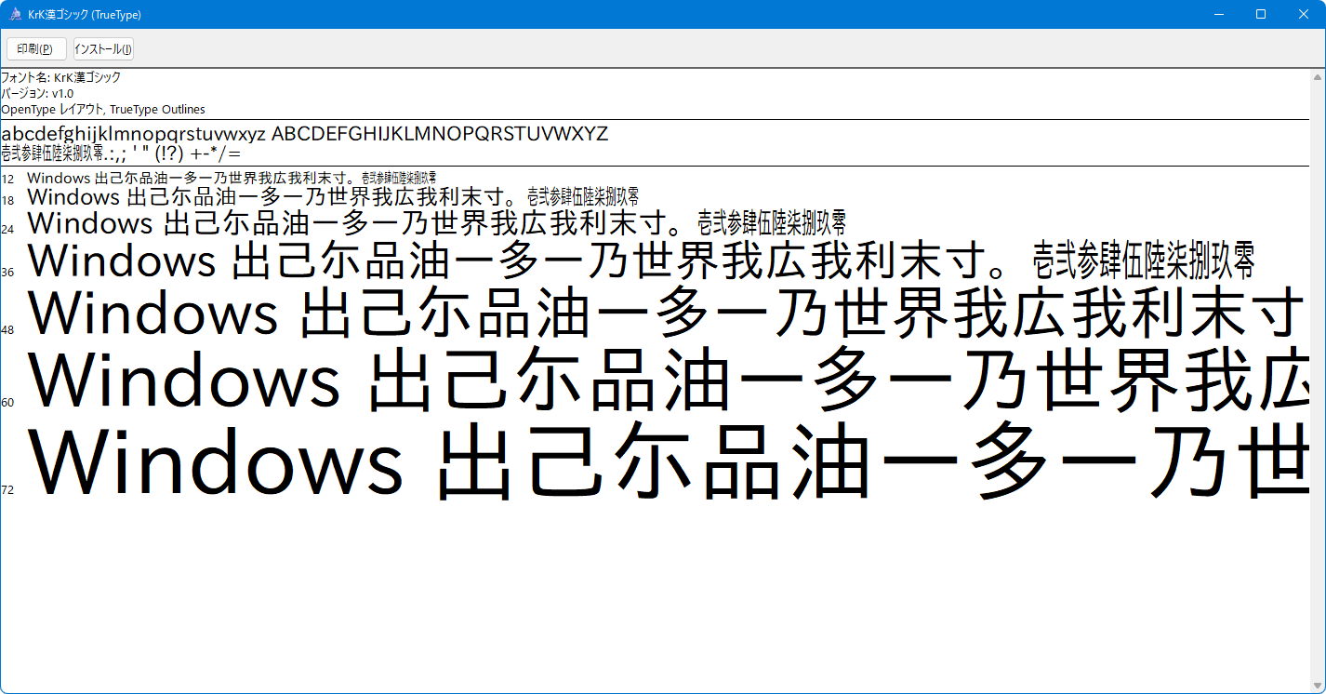Click the size 18 label
1326x694 pixels.
click(x=7, y=200)
